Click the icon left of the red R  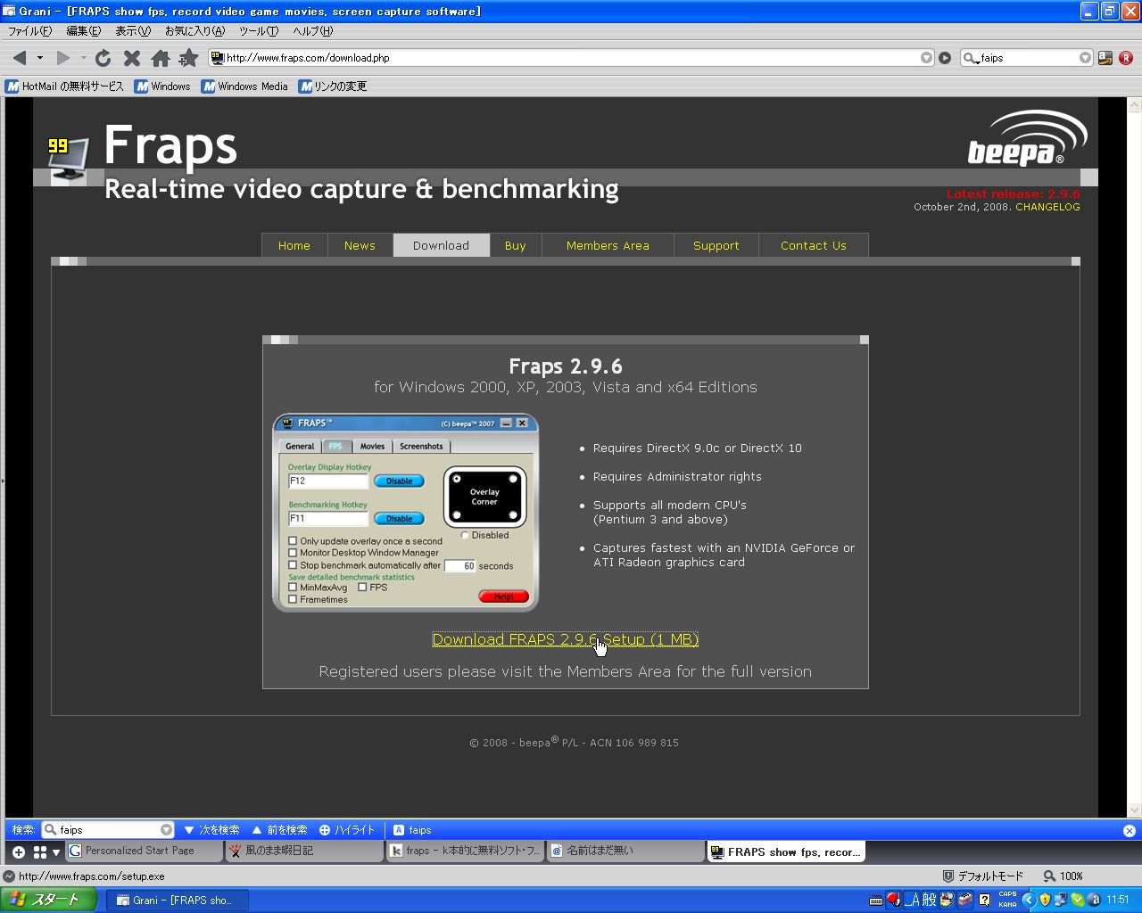point(1105,58)
